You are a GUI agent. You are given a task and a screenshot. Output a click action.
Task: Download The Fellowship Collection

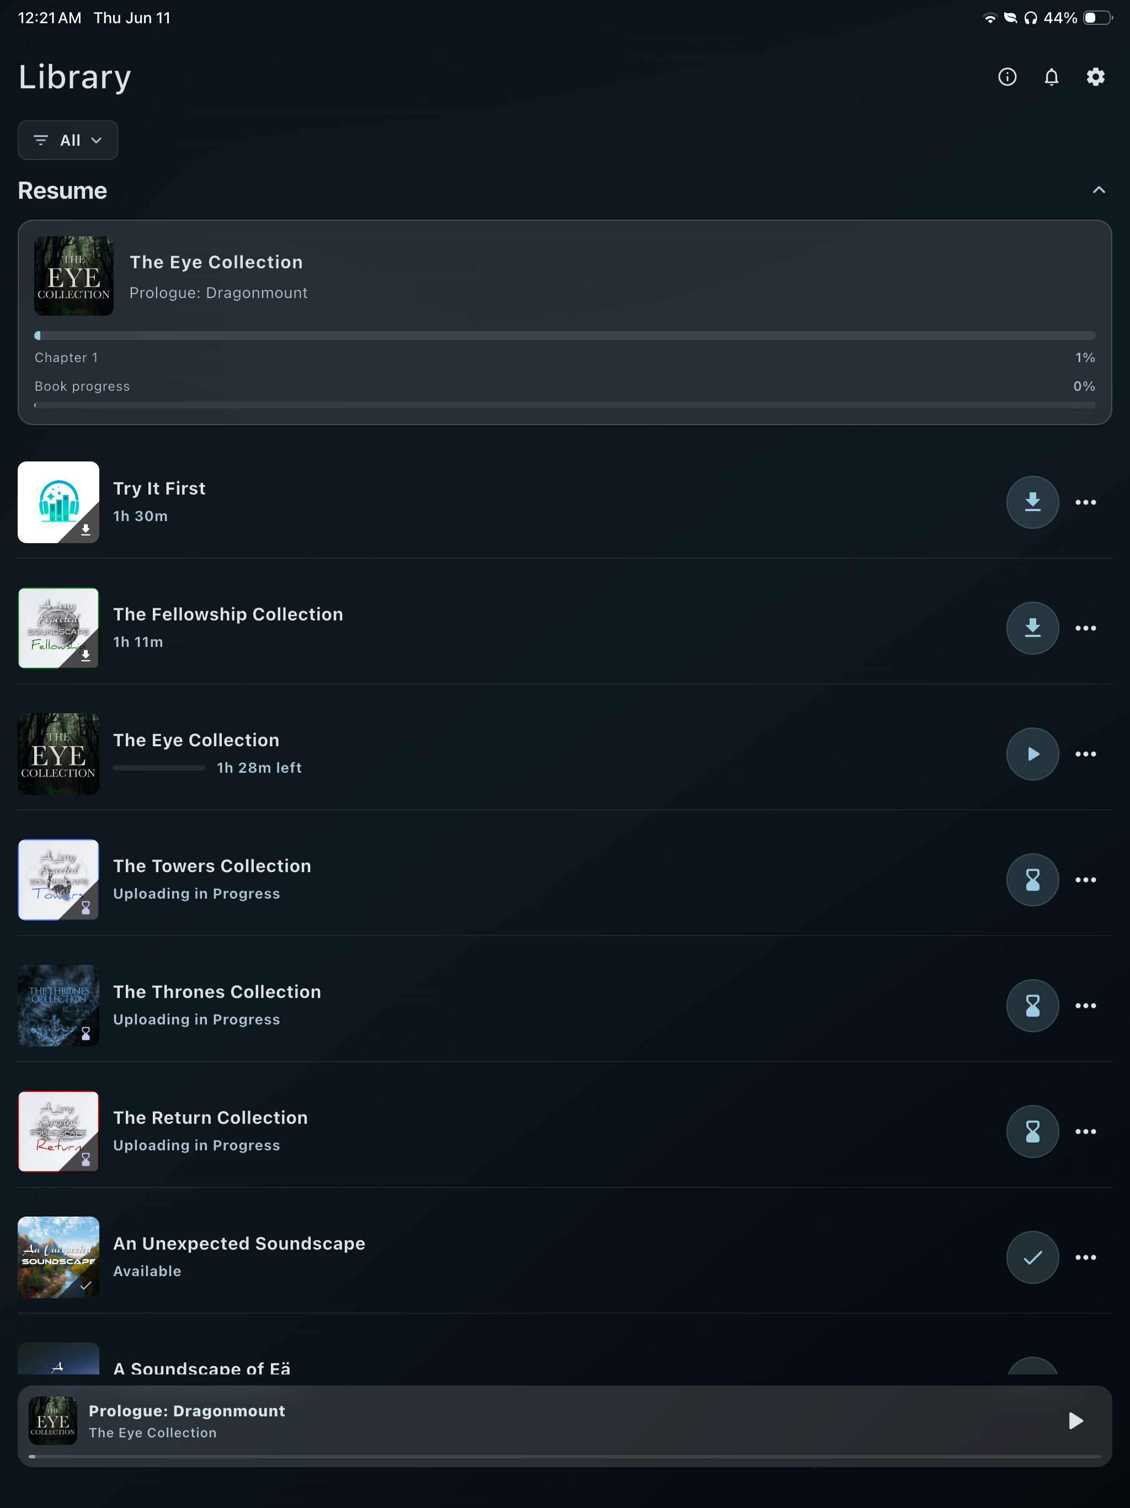coord(1032,629)
